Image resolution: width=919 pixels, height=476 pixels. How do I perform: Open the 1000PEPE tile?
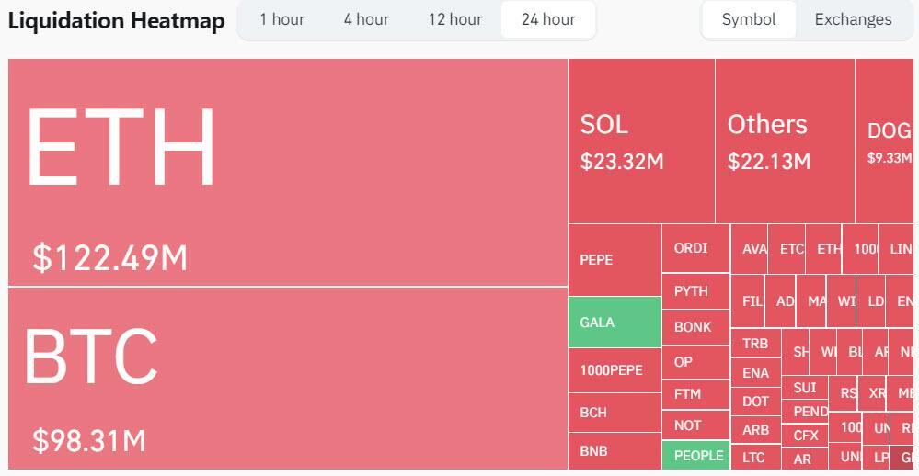click(615, 371)
